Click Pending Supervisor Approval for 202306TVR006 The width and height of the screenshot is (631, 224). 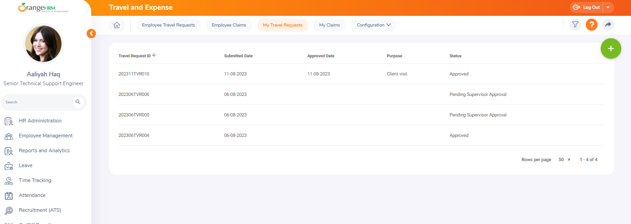478,95
